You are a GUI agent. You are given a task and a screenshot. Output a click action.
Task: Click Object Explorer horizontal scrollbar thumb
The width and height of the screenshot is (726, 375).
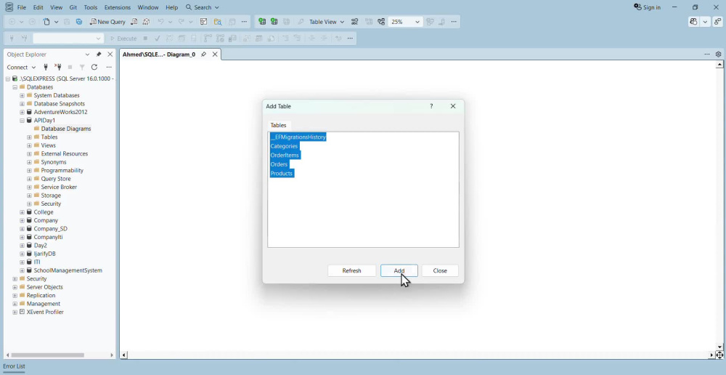[x=47, y=355]
